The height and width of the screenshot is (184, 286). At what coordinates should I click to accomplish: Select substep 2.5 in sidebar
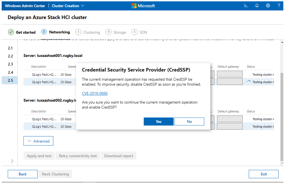click(x=10, y=80)
